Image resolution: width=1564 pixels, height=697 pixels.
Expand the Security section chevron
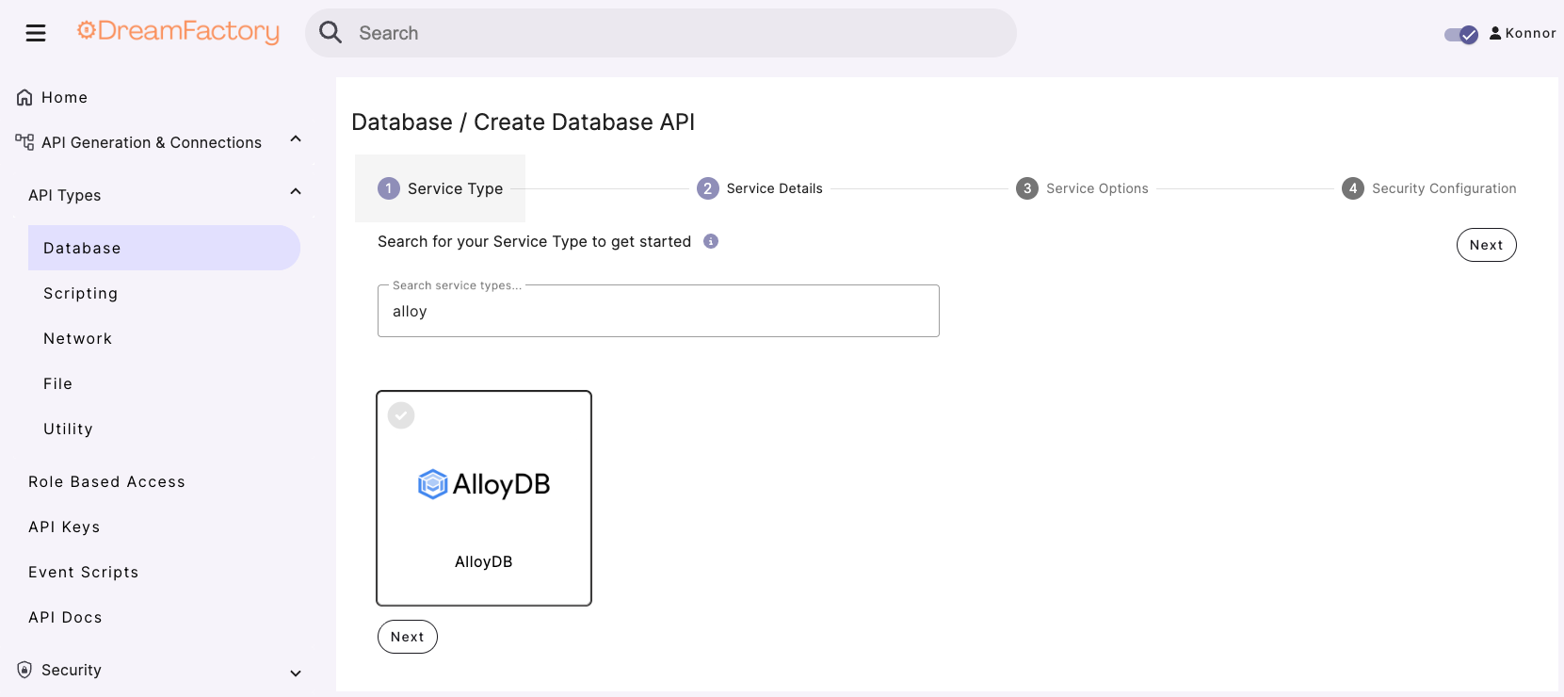point(296,673)
